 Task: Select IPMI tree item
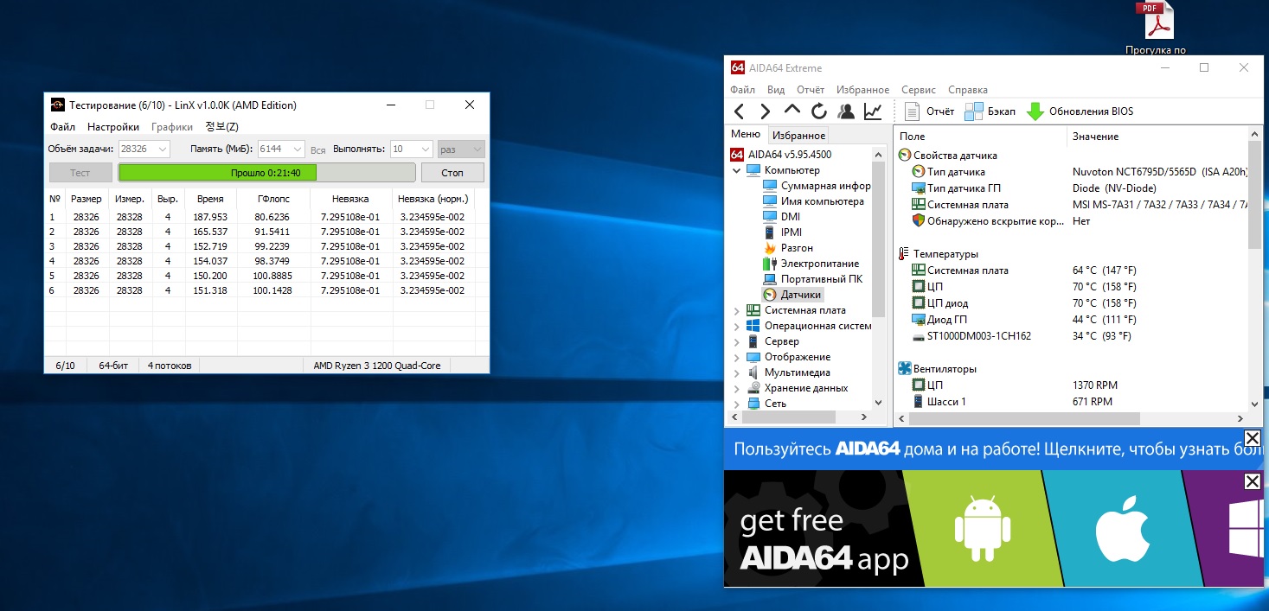pyautogui.click(x=783, y=232)
